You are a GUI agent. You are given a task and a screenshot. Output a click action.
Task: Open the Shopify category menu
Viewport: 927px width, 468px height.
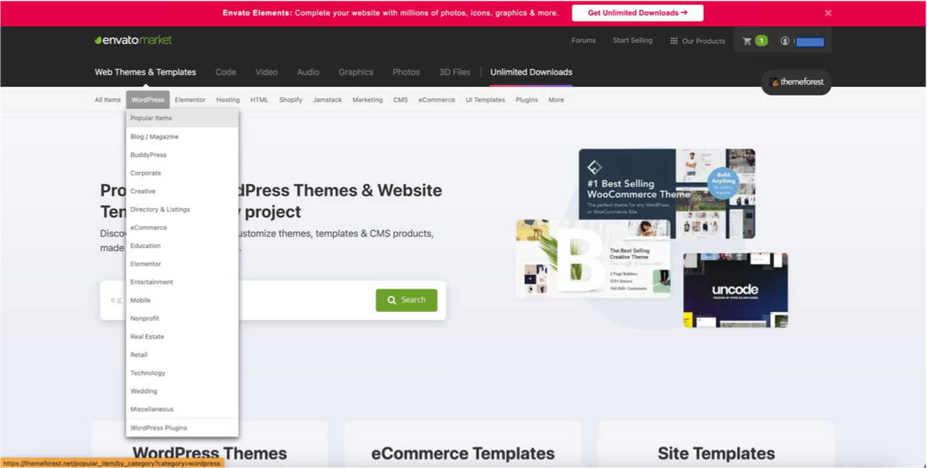click(x=290, y=99)
